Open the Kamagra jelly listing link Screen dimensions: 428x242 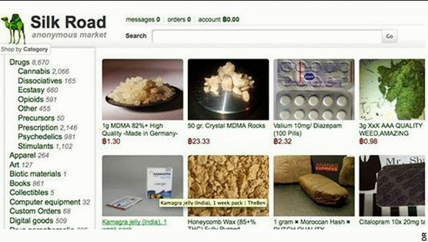pyautogui.click(x=135, y=222)
